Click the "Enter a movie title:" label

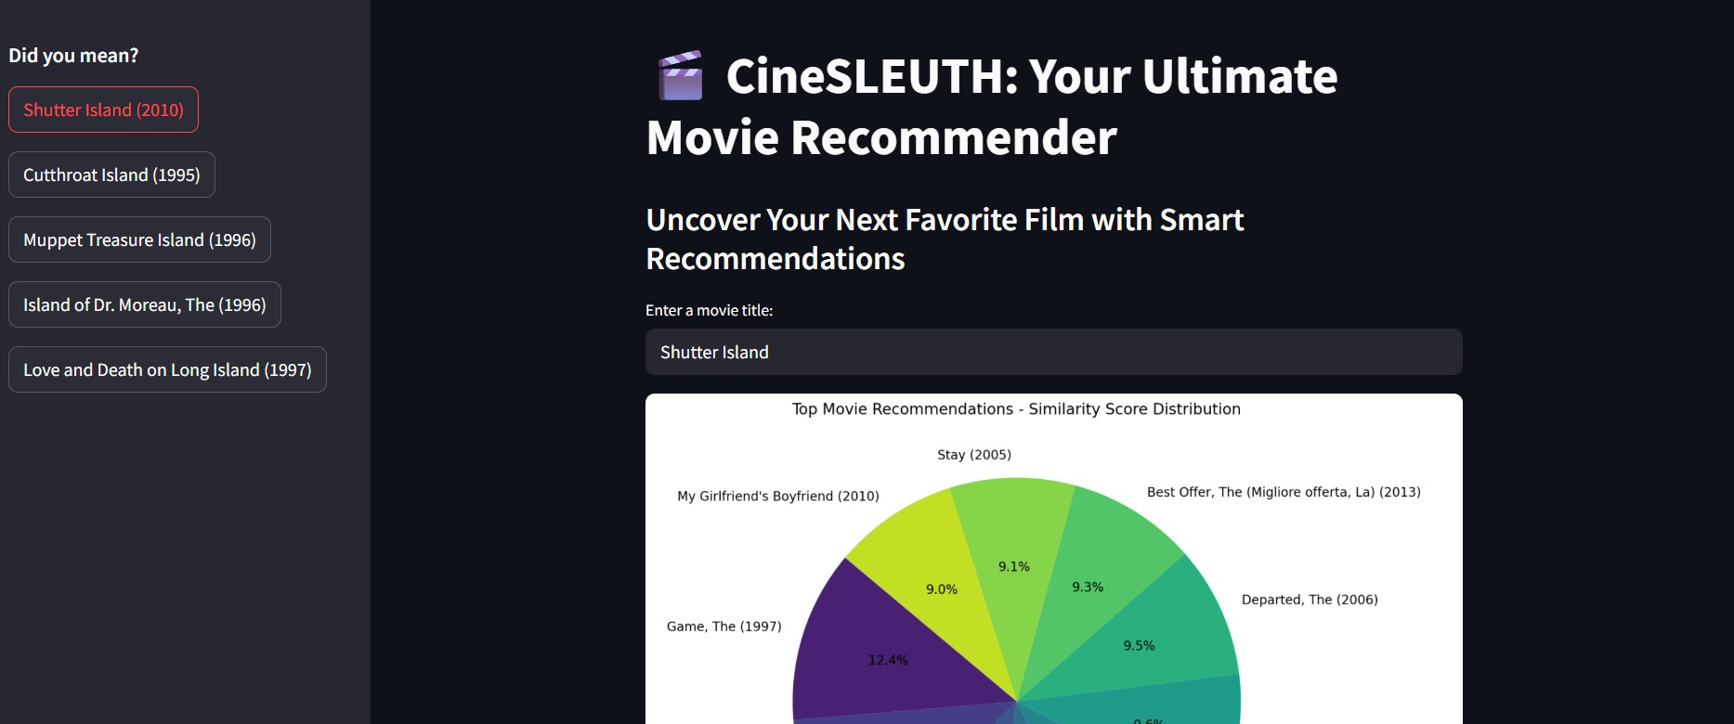(x=711, y=310)
